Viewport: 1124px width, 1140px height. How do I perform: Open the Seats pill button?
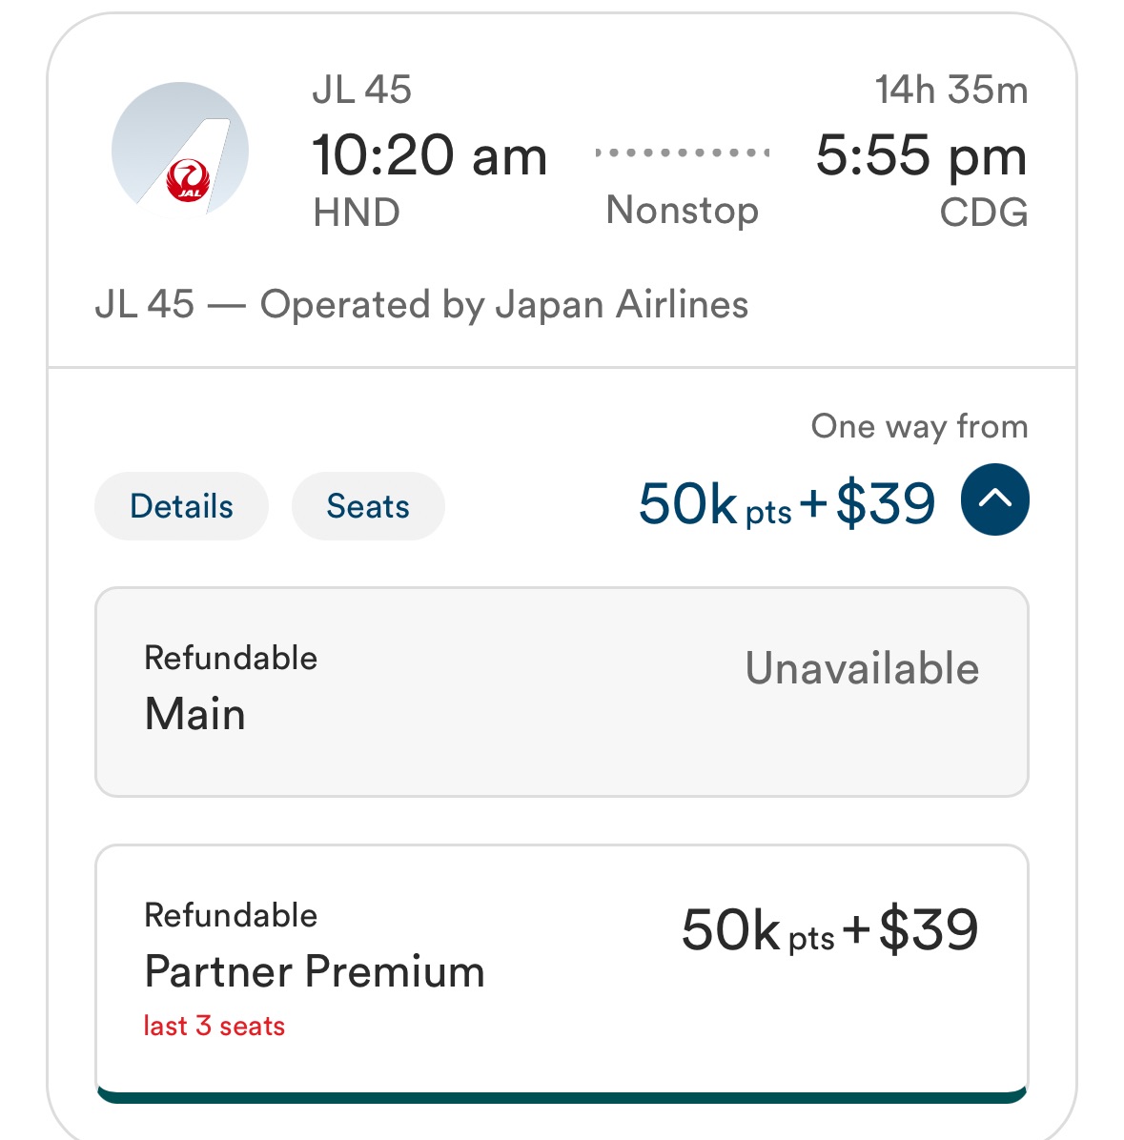click(x=368, y=506)
